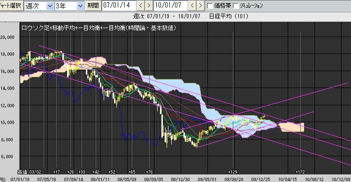Click the previous arrow beside end date
The image size is (351, 182).
[192, 6]
